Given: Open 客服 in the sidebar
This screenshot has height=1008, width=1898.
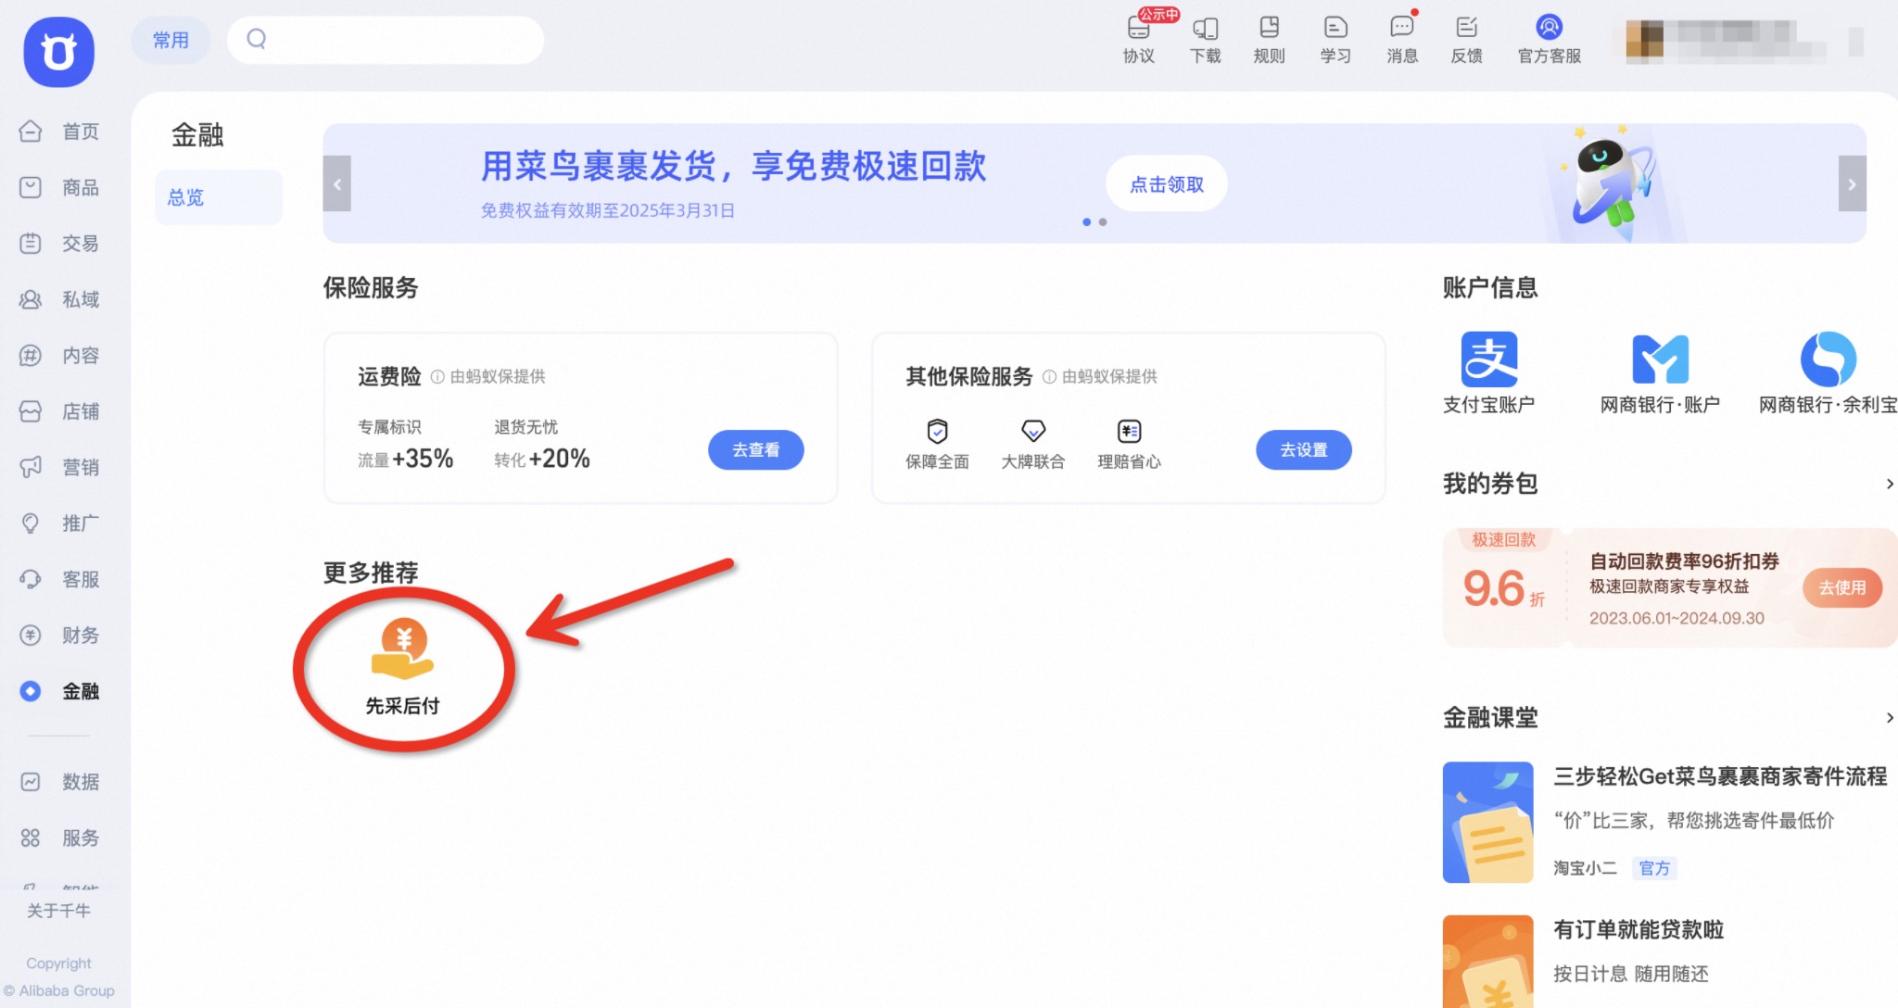Looking at the screenshot, I should coord(60,579).
